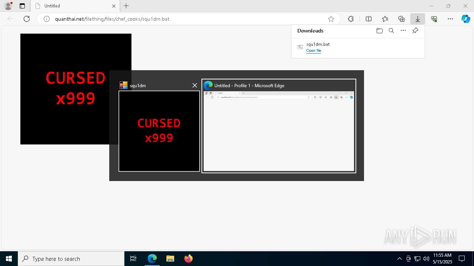Screen dimensions: 474x266
Task: Show hidden system tray icons
Action: click(399, 259)
